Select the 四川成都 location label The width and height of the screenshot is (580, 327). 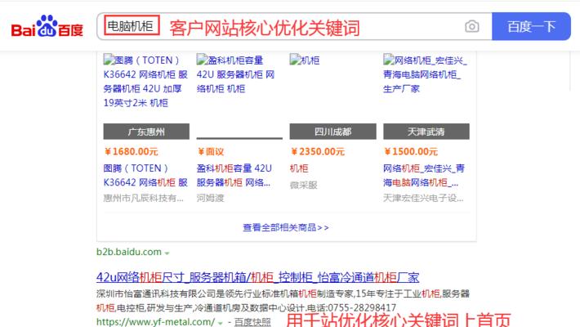333,132
